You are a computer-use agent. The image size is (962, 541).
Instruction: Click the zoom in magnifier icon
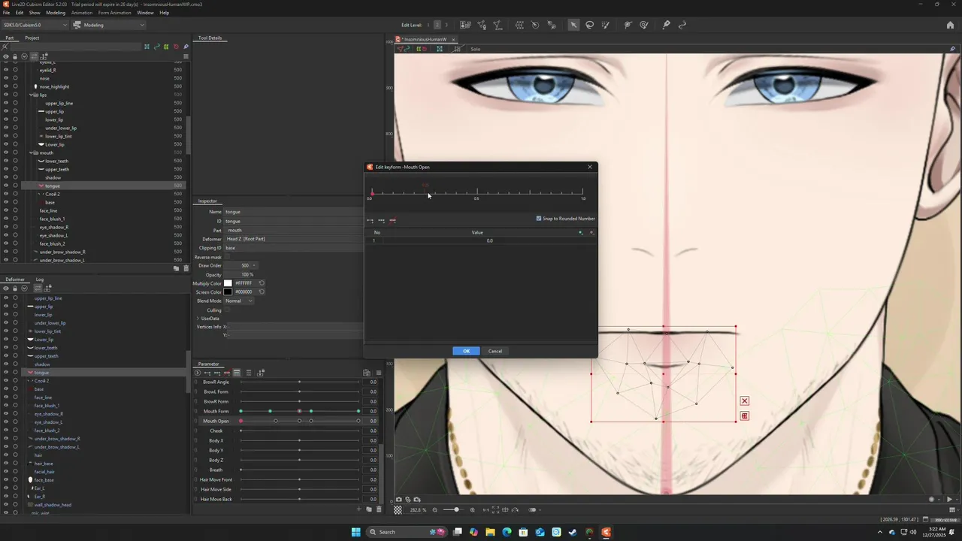(x=472, y=510)
